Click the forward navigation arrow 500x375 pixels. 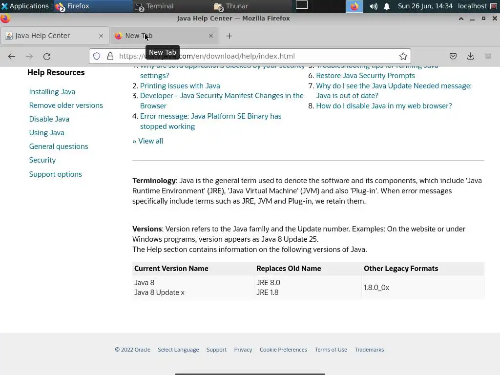point(29,57)
